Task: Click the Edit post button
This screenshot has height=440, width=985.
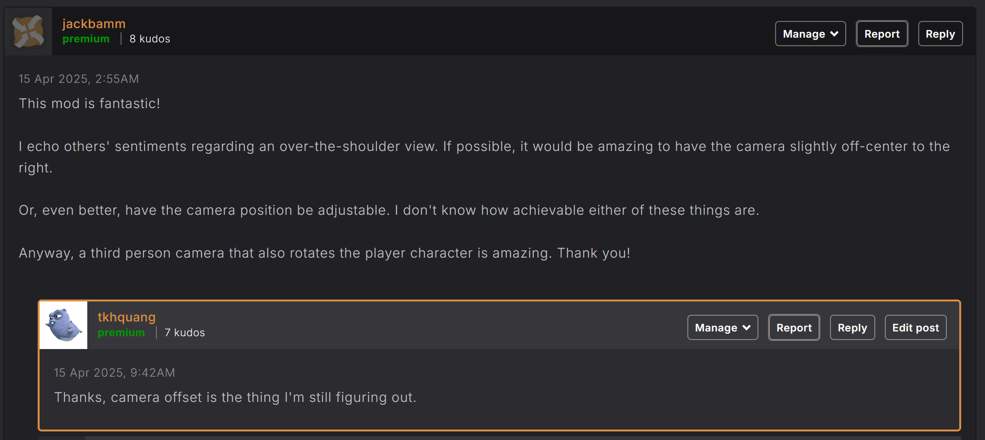Action: (x=915, y=328)
